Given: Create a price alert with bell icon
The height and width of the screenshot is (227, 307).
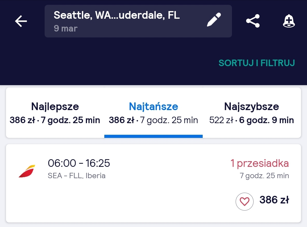Looking at the screenshot, I should coord(289,21).
